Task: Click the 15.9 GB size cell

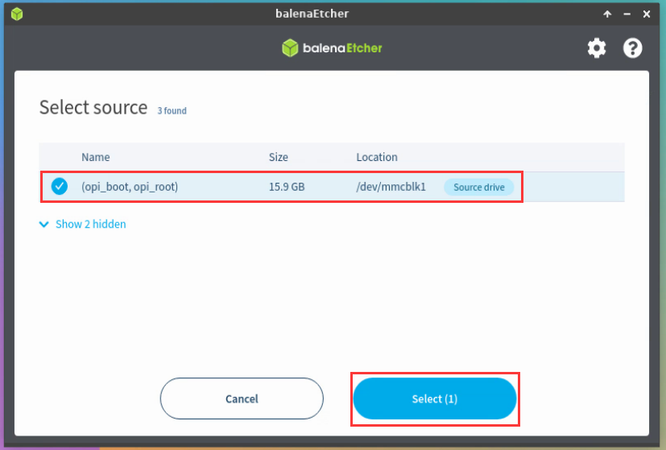Action: pyautogui.click(x=286, y=188)
